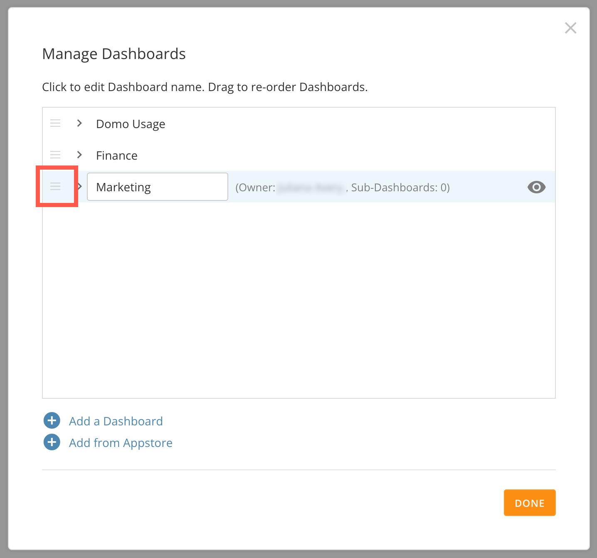Image resolution: width=597 pixels, height=558 pixels.
Task: Click the chevron icon next to Domo Usage
Action: 79,123
